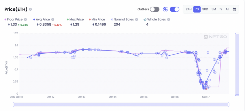This screenshot has width=245, height=111.
Task: Enable the Outliers toggle switch
Action: pyautogui.click(x=154, y=10)
